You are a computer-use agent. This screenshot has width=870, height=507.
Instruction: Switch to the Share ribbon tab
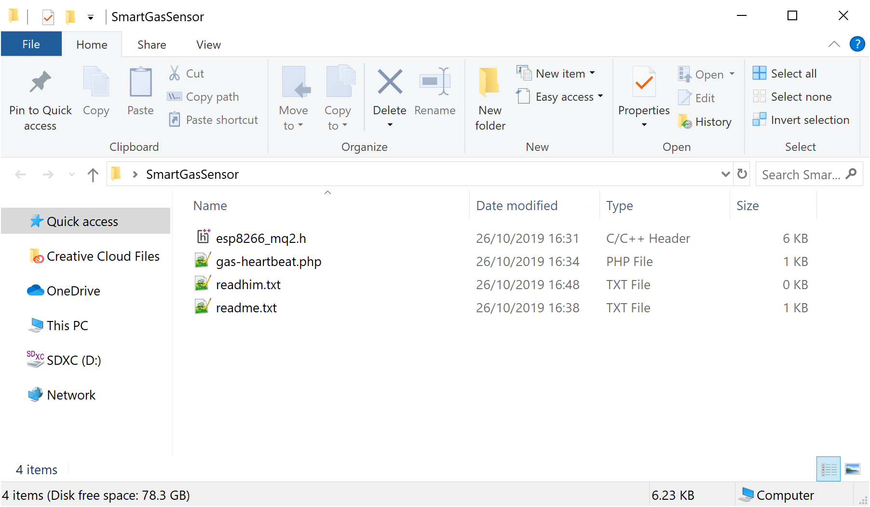151,44
